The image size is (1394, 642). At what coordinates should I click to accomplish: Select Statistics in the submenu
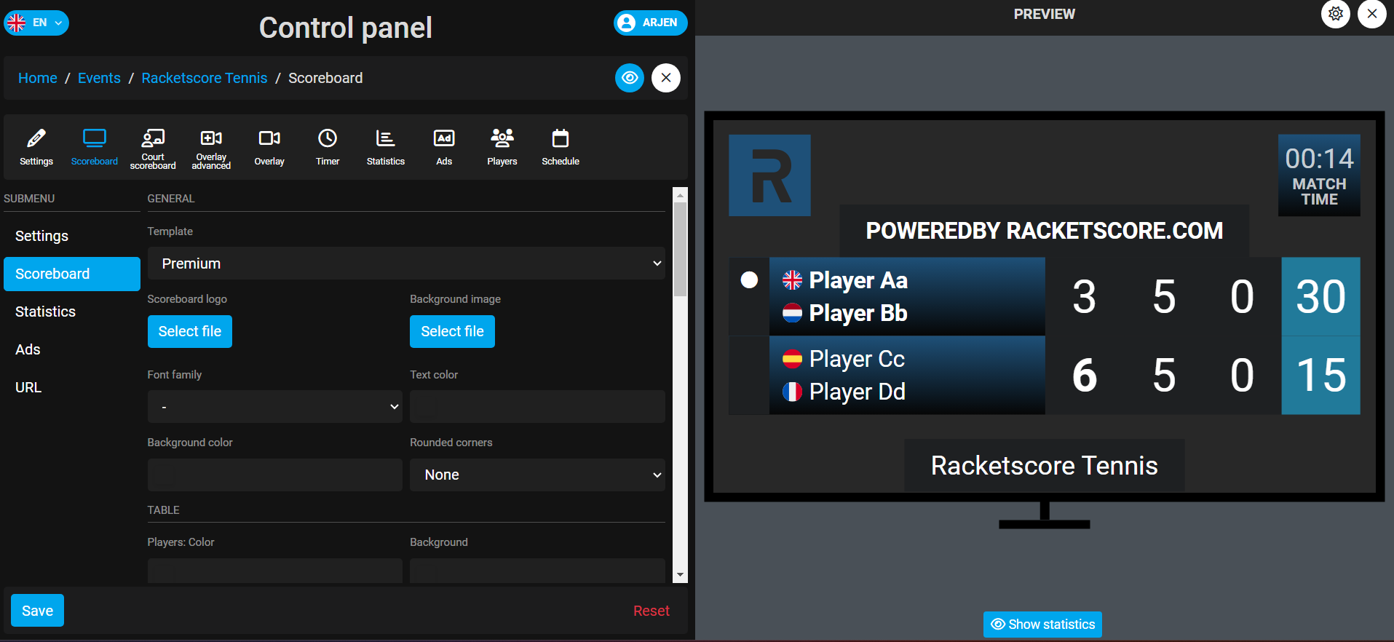coord(71,312)
